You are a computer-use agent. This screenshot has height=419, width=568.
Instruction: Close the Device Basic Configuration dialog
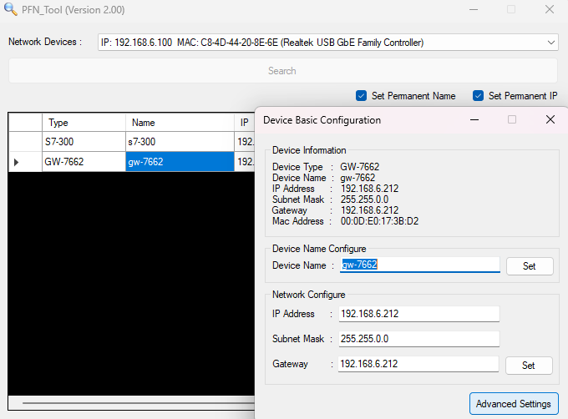click(550, 119)
